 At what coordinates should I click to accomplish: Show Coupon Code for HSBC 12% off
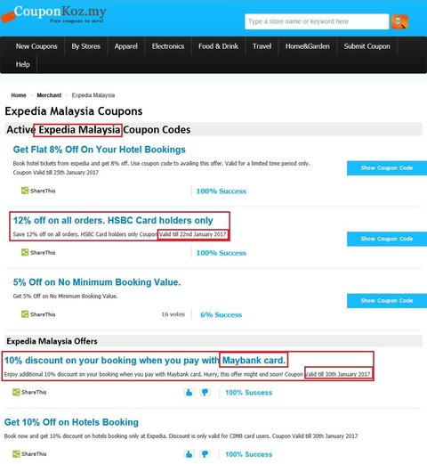point(387,239)
